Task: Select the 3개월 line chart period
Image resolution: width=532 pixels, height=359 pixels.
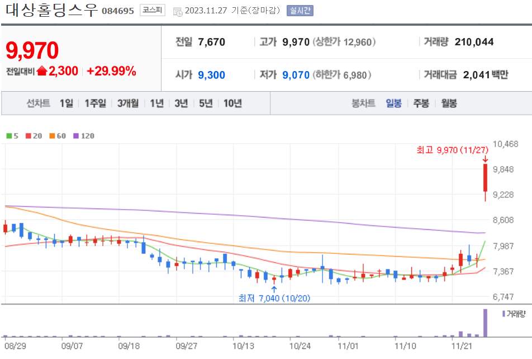Action: click(128, 103)
